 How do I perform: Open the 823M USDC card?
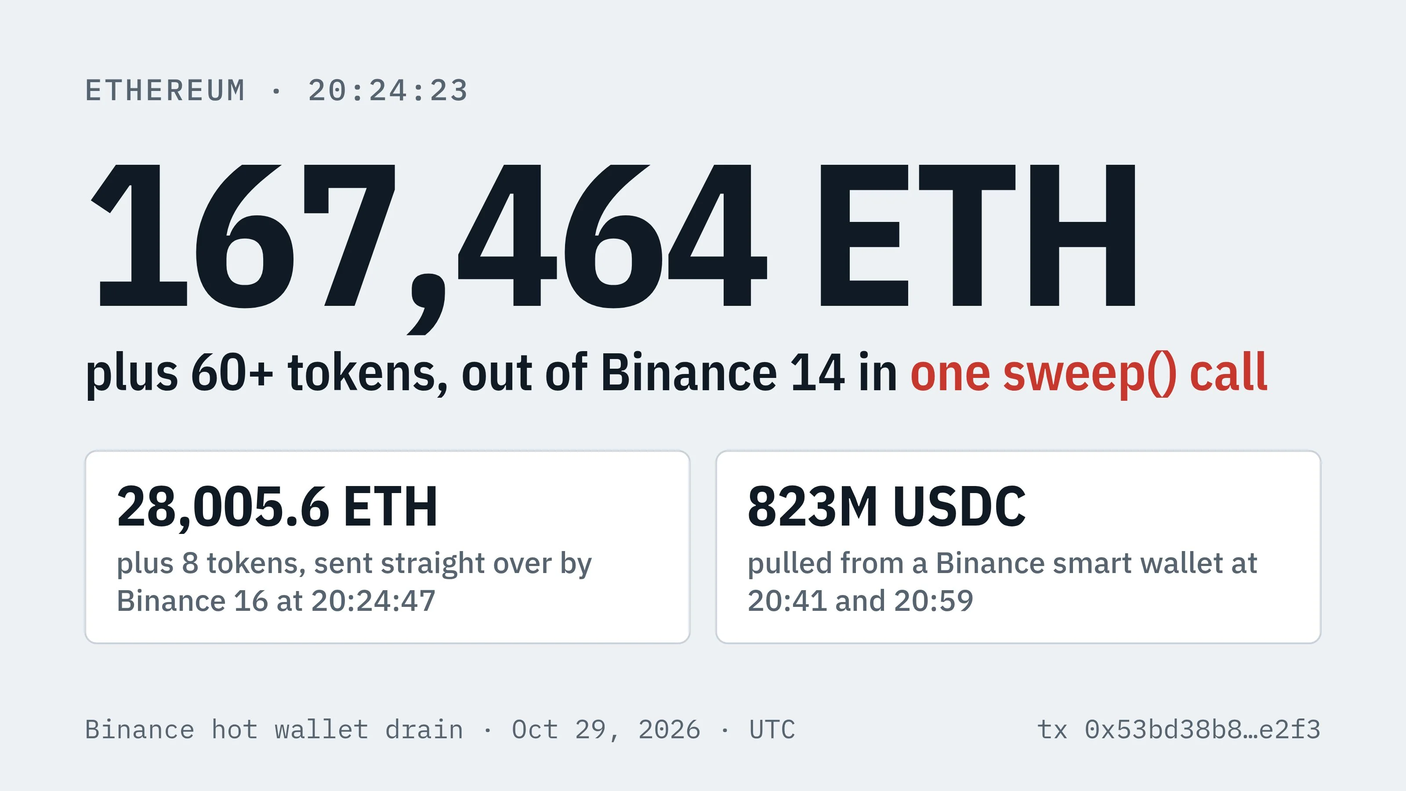1018,547
